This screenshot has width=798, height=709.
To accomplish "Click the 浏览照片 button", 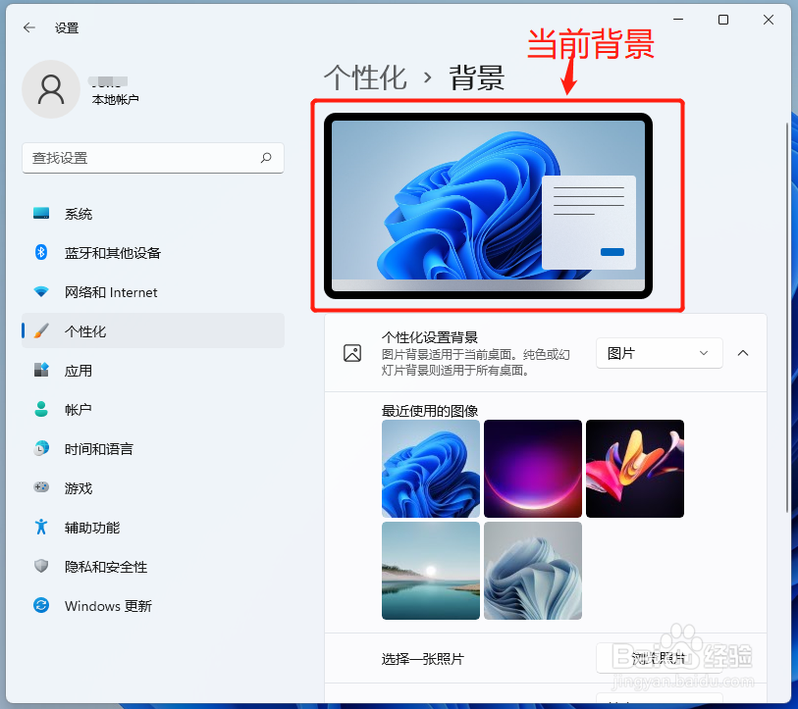I will pyautogui.click(x=659, y=658).
